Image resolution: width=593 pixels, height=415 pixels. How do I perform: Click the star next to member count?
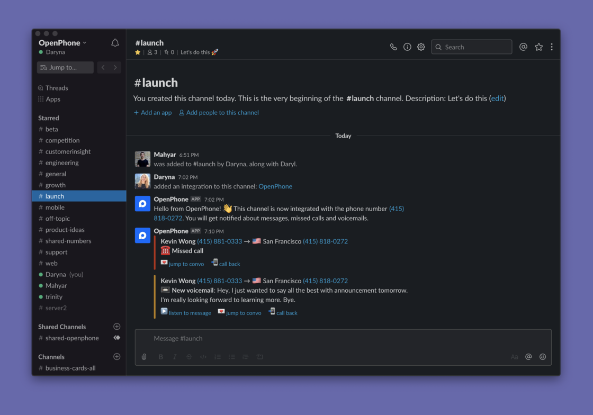(x=138, y=52)
